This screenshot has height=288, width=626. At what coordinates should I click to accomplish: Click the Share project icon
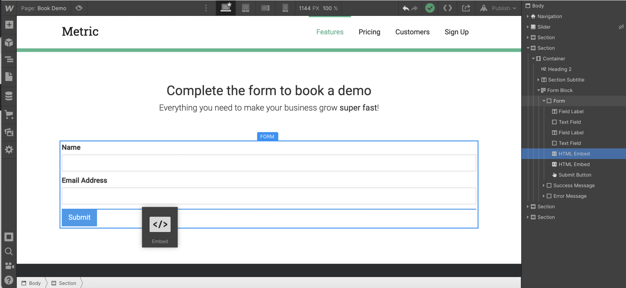pos(466,8)
